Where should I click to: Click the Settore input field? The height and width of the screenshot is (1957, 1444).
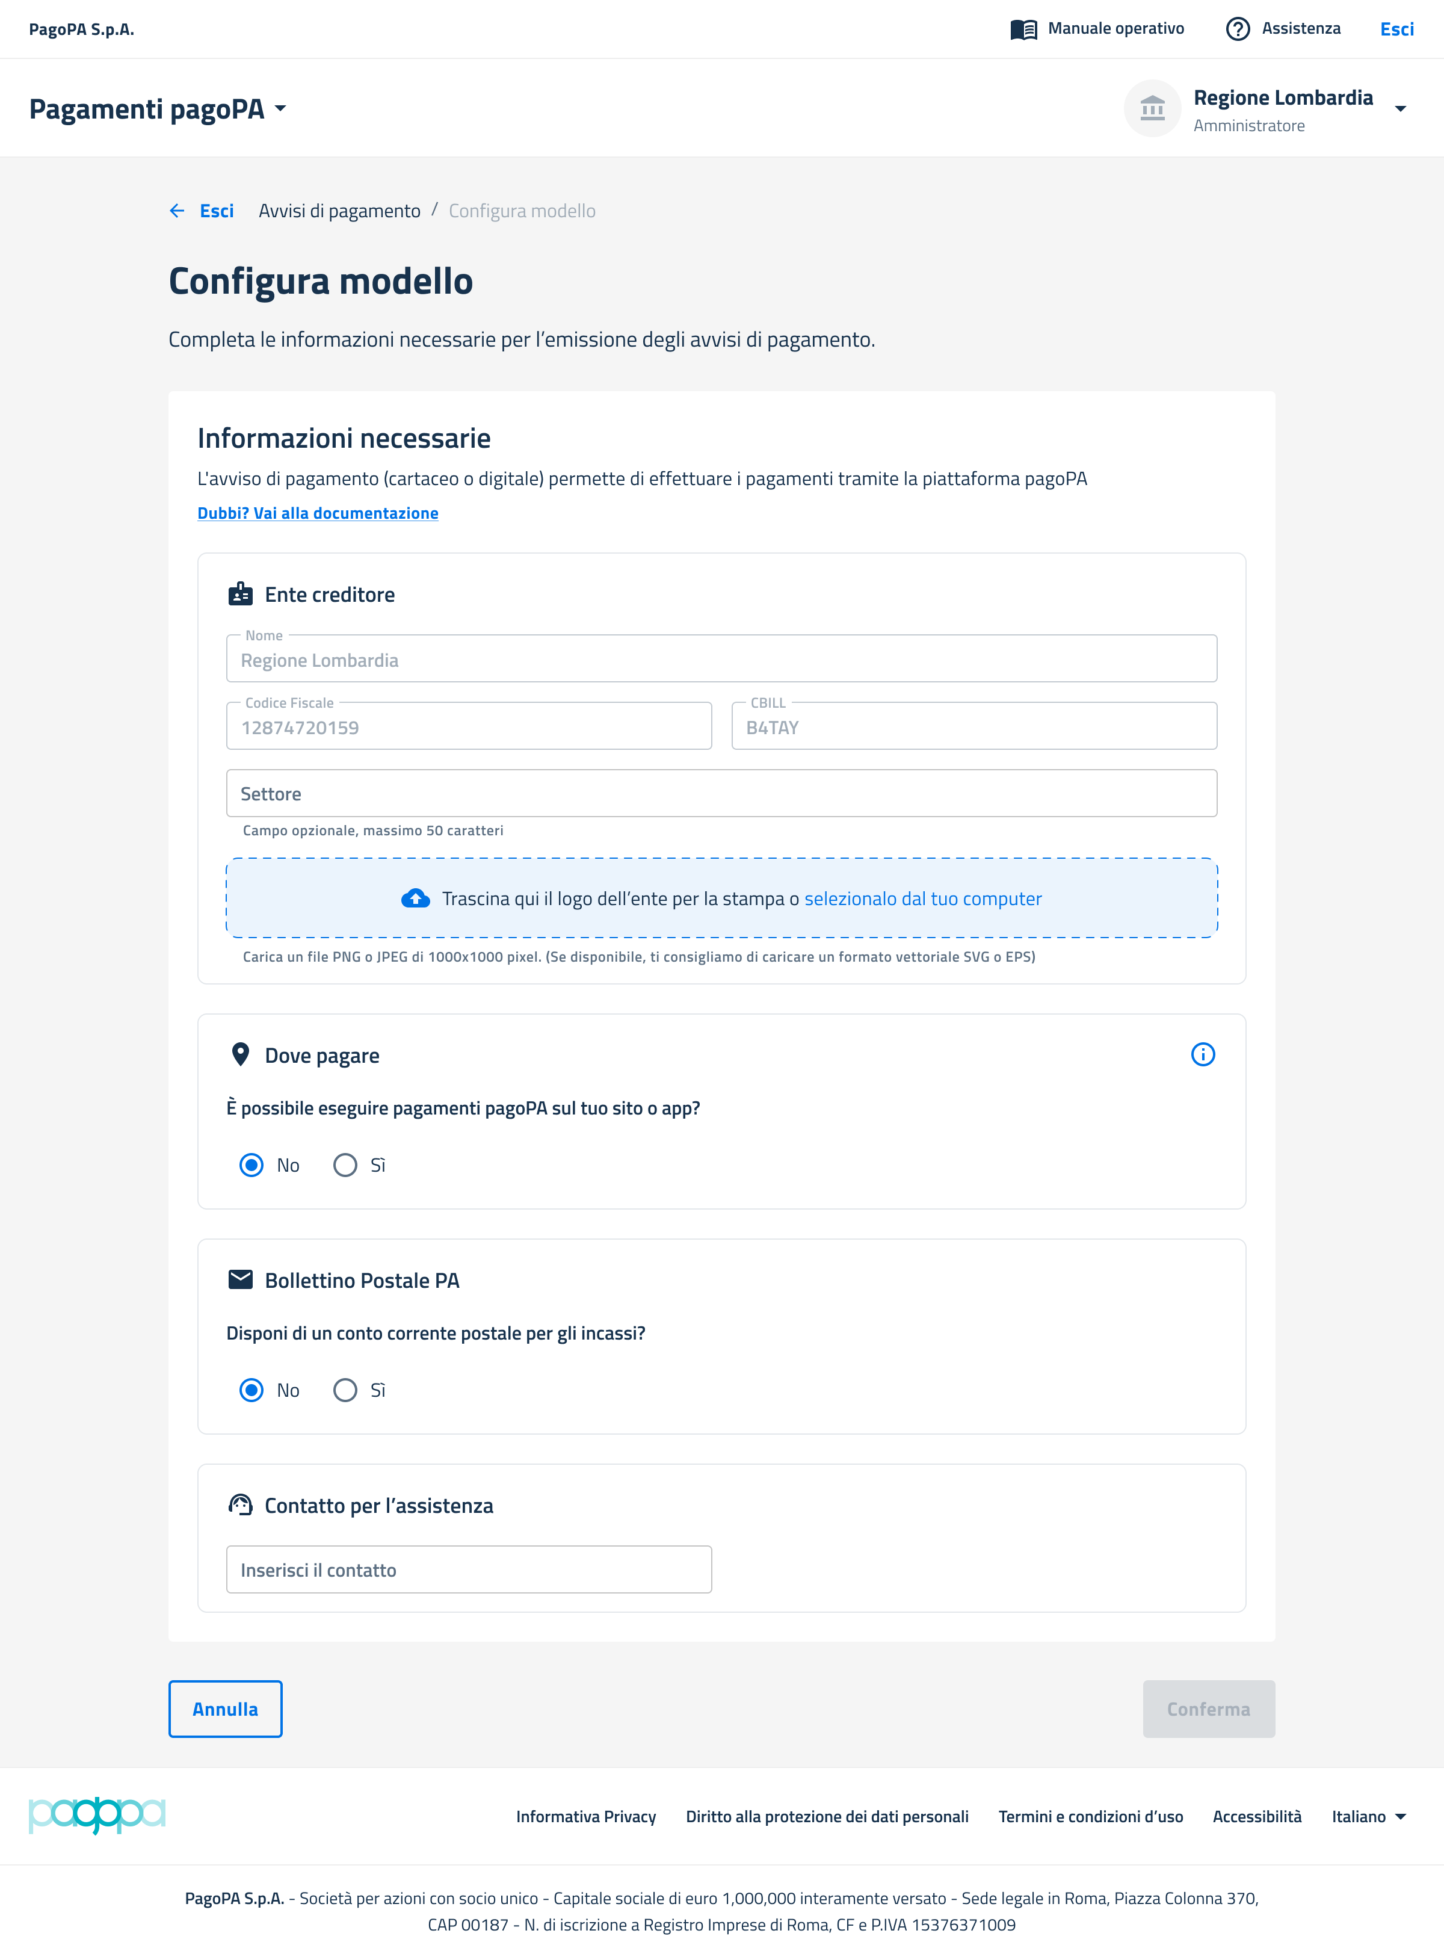click(x=721, y=794)
